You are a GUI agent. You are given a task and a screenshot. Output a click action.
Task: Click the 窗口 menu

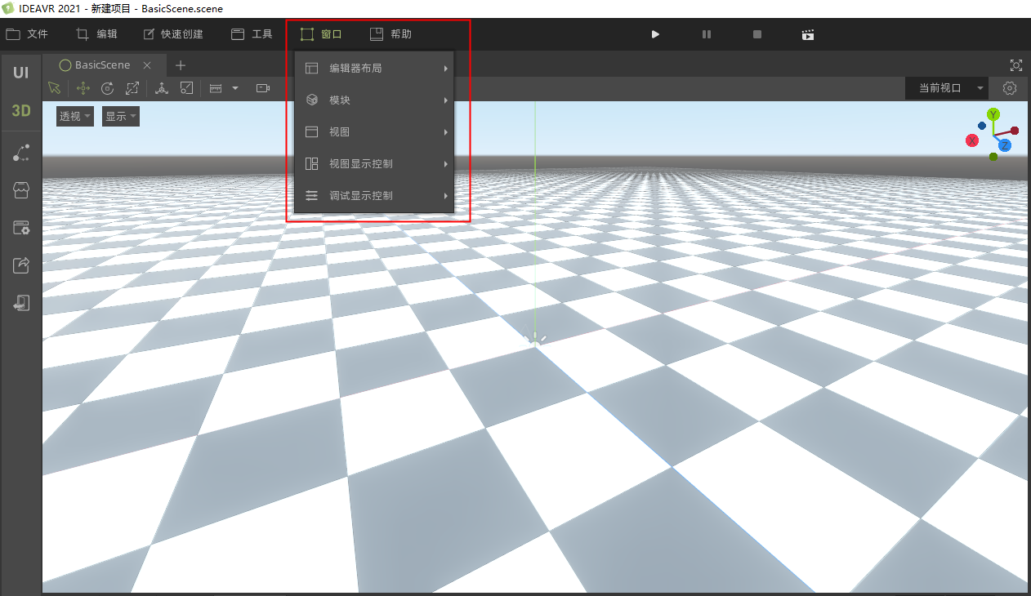tap(321, 34)
